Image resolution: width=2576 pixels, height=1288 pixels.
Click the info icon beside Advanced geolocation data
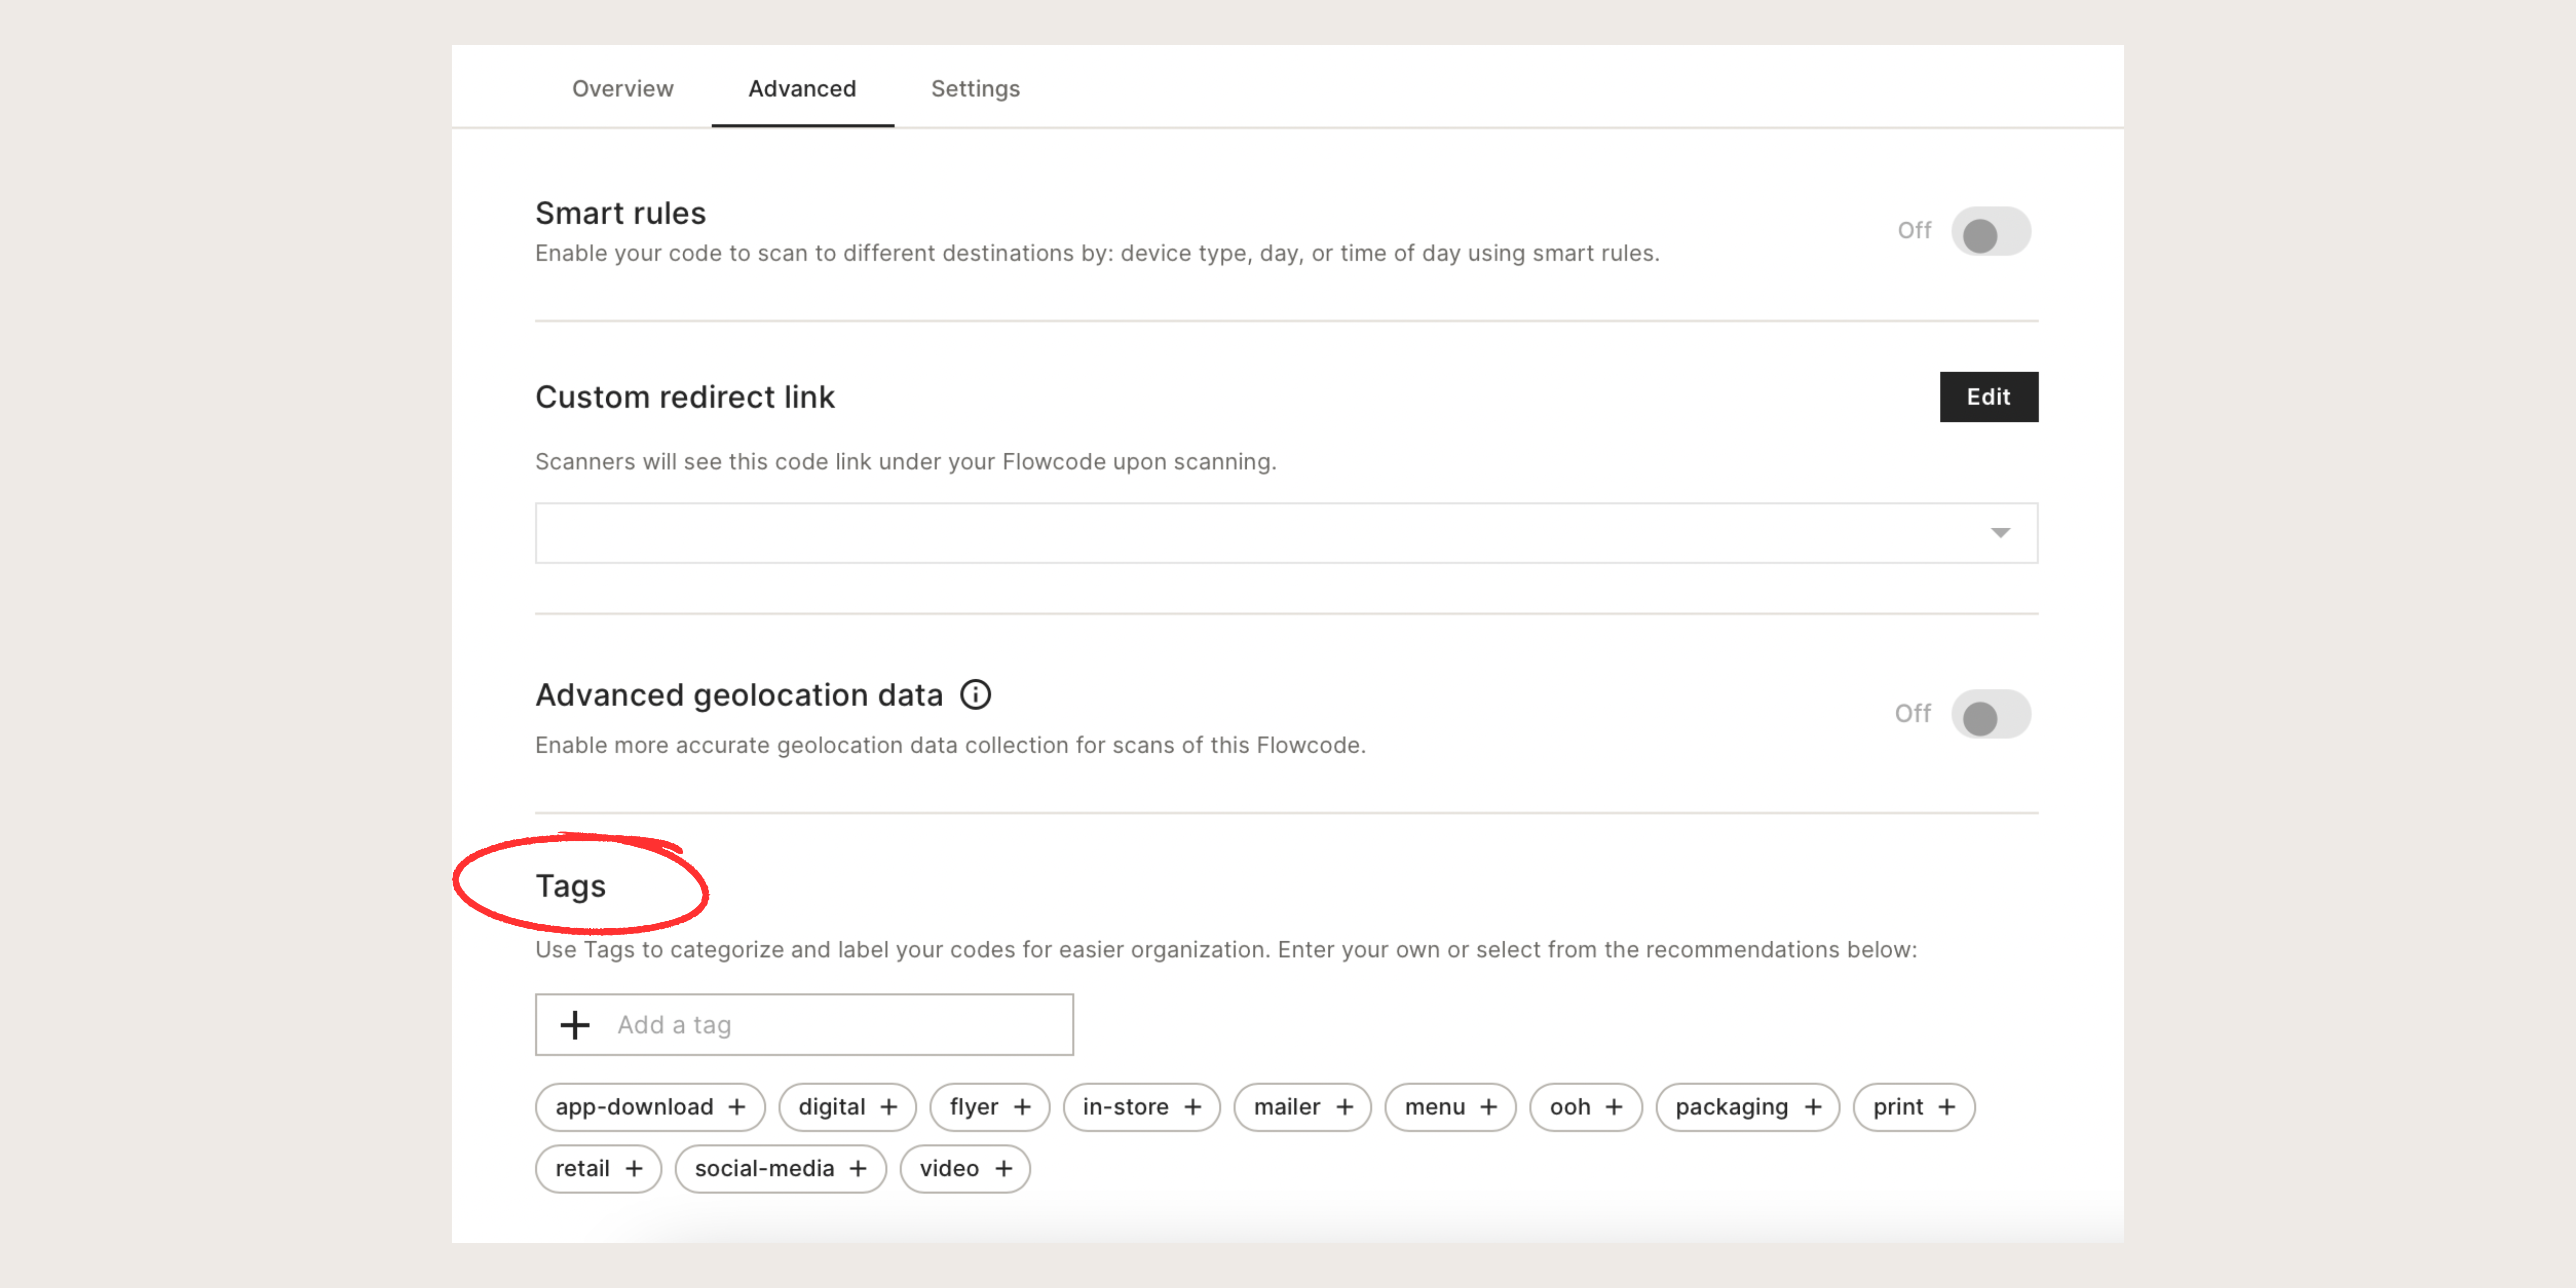[975, 694]
